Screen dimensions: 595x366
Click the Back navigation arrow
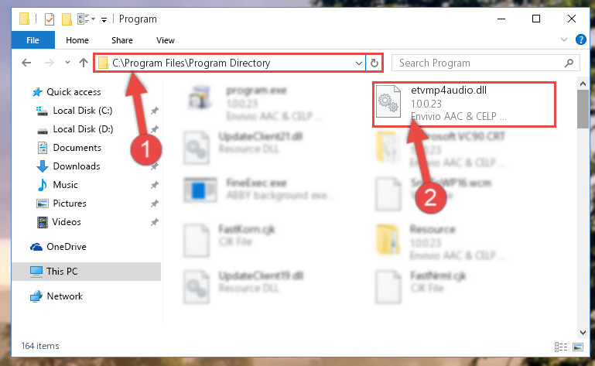[x=26, y=63]
